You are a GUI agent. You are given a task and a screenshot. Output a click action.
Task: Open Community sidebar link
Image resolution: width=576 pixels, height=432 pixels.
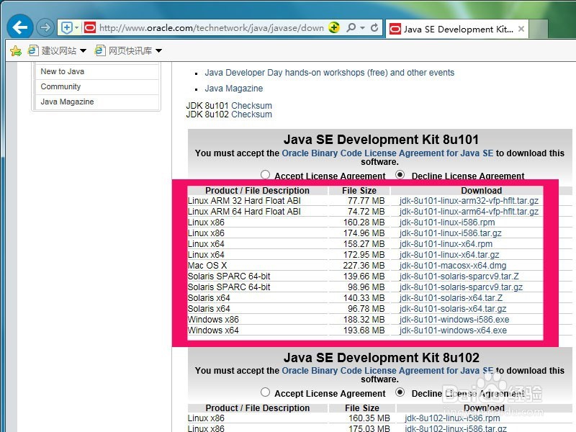[x=60, y=86]
